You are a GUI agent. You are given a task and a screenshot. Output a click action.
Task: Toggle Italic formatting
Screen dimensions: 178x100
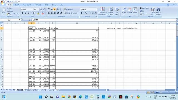click(x=25, y=13)
